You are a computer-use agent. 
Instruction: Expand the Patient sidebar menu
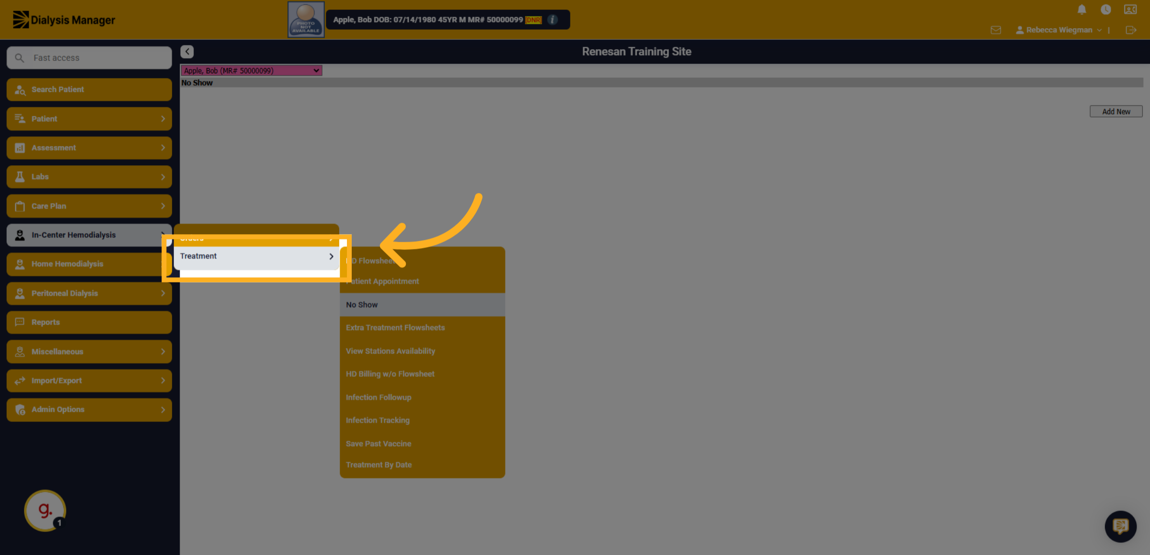point(89,119)
